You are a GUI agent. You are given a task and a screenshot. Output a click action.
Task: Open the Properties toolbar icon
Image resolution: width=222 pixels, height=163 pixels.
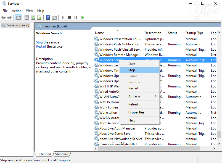click(x=27, y=17)
